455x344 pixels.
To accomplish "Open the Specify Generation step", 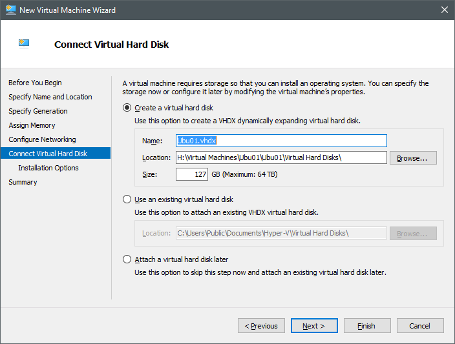I will [x=38, y=111].
